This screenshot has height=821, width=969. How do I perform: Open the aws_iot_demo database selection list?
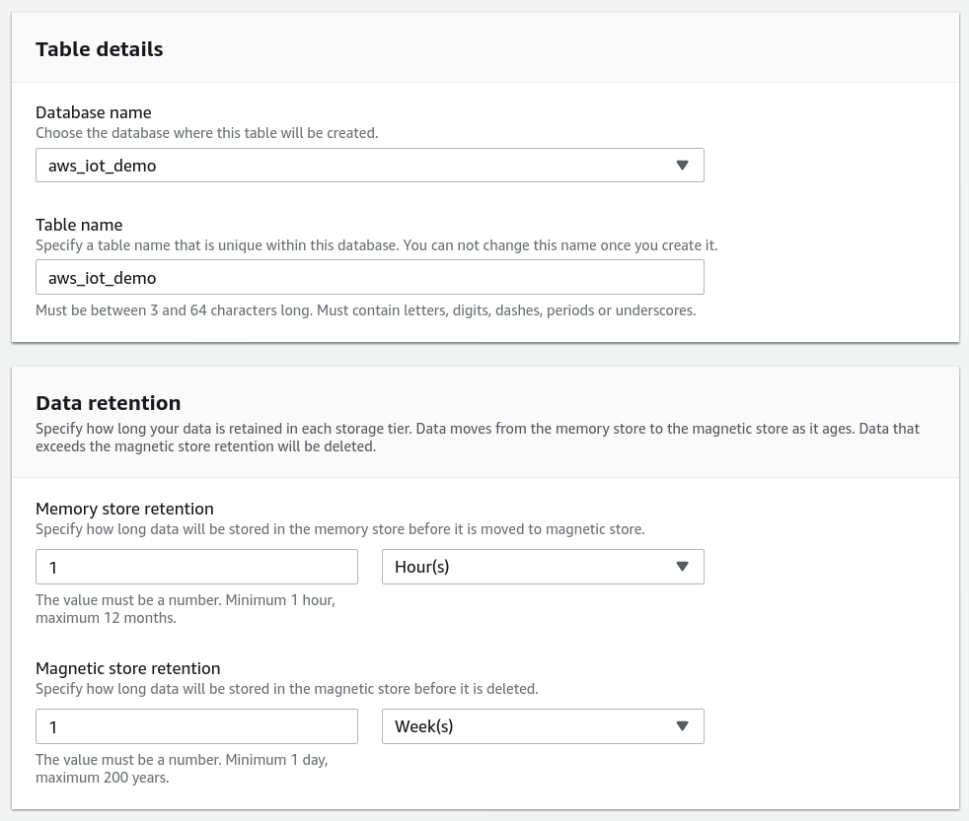point(370,165)
